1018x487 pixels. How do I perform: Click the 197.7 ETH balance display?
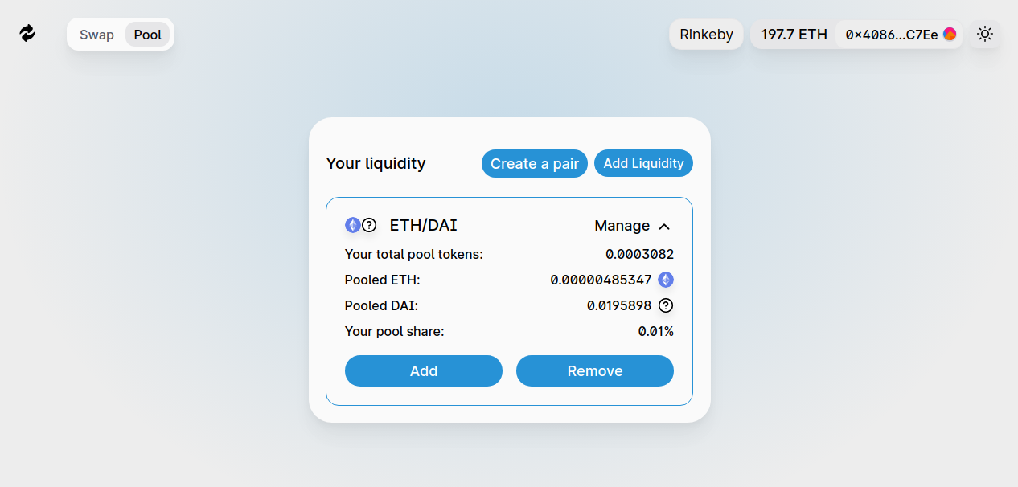tap(794, 35)
